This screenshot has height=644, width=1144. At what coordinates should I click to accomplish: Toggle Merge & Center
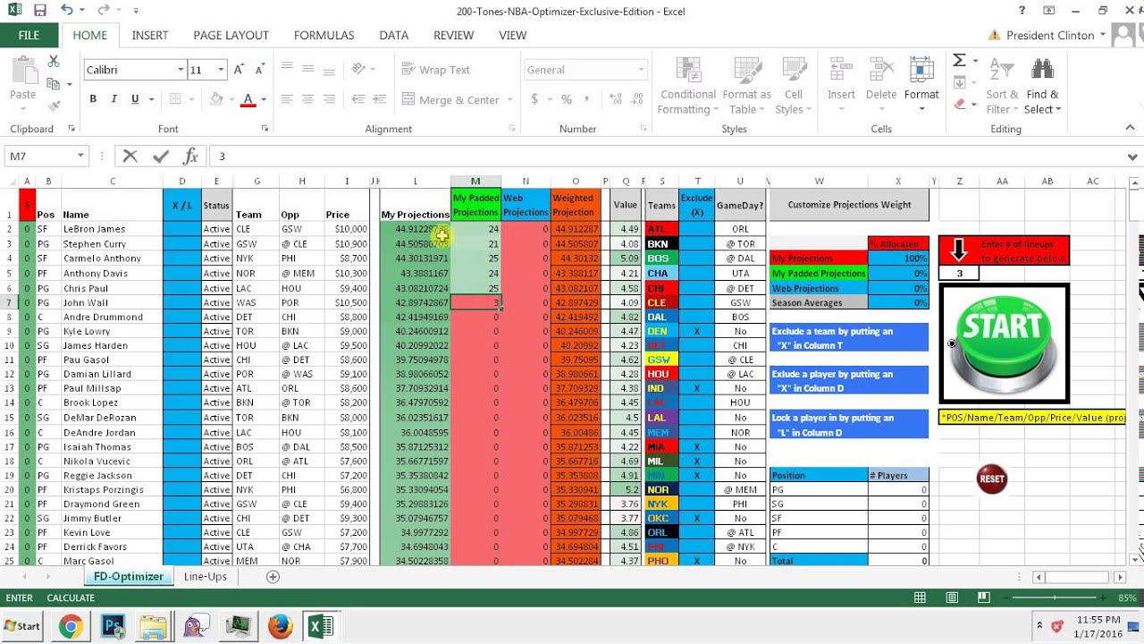point(451,99)
